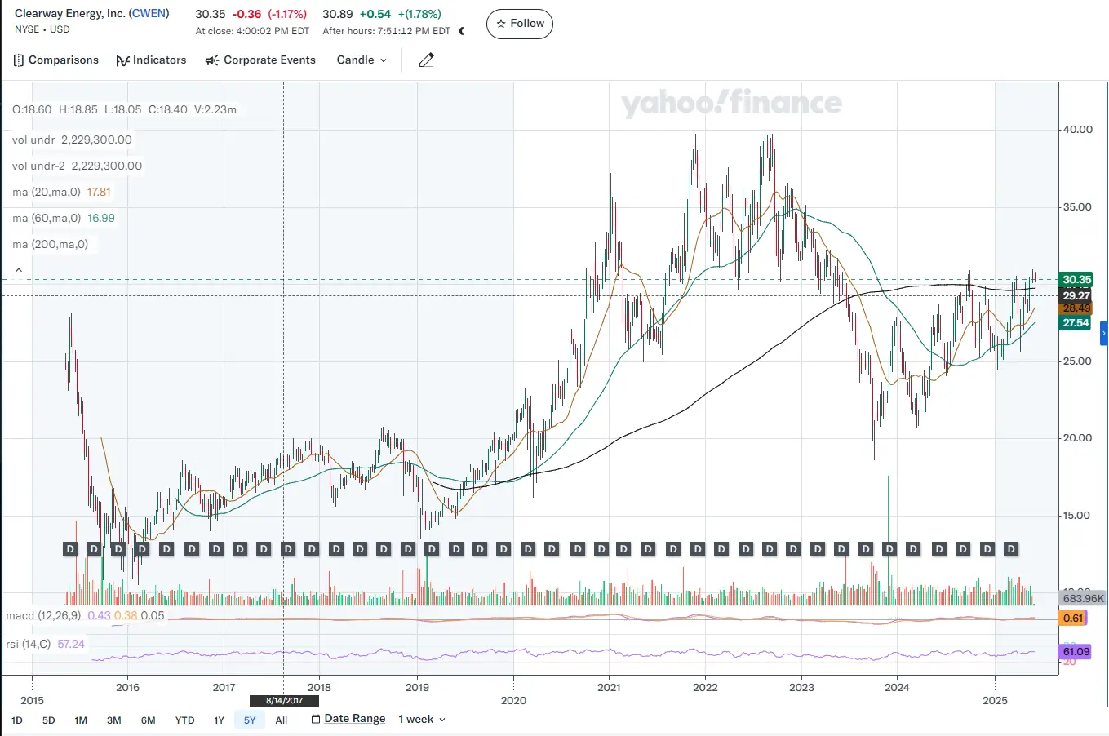This screenshot has height=736, width=1109.
Task: Open the Indicators menu
Action: click(151, 60)
